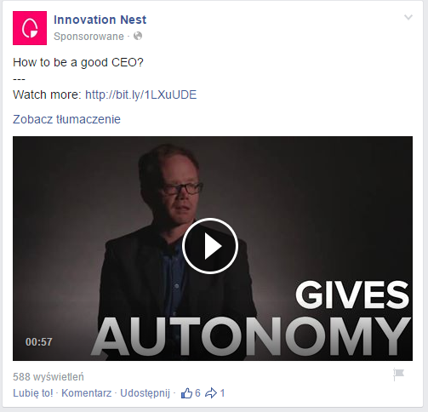The width and height of the screenshot is (428, 412).
Task: Click the Sponsorowane sponsored label
Action: [88, 37]
